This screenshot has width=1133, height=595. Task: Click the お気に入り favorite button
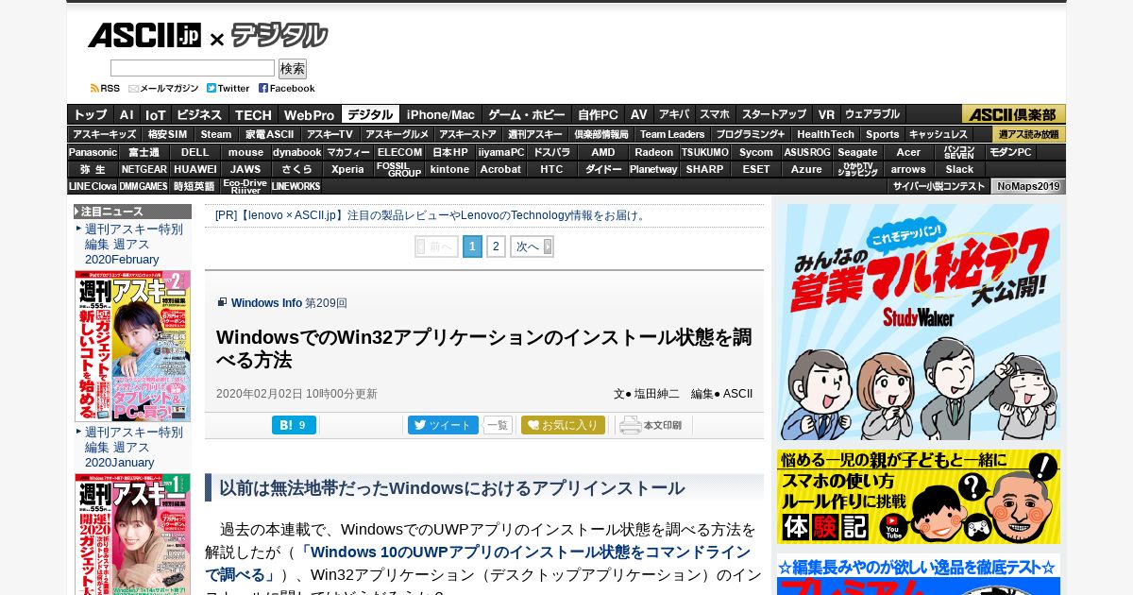tap(563, 425)
